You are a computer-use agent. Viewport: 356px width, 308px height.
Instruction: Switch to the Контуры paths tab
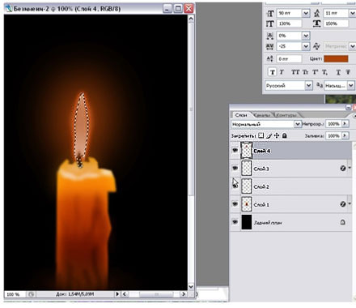[x=286, y=115]
